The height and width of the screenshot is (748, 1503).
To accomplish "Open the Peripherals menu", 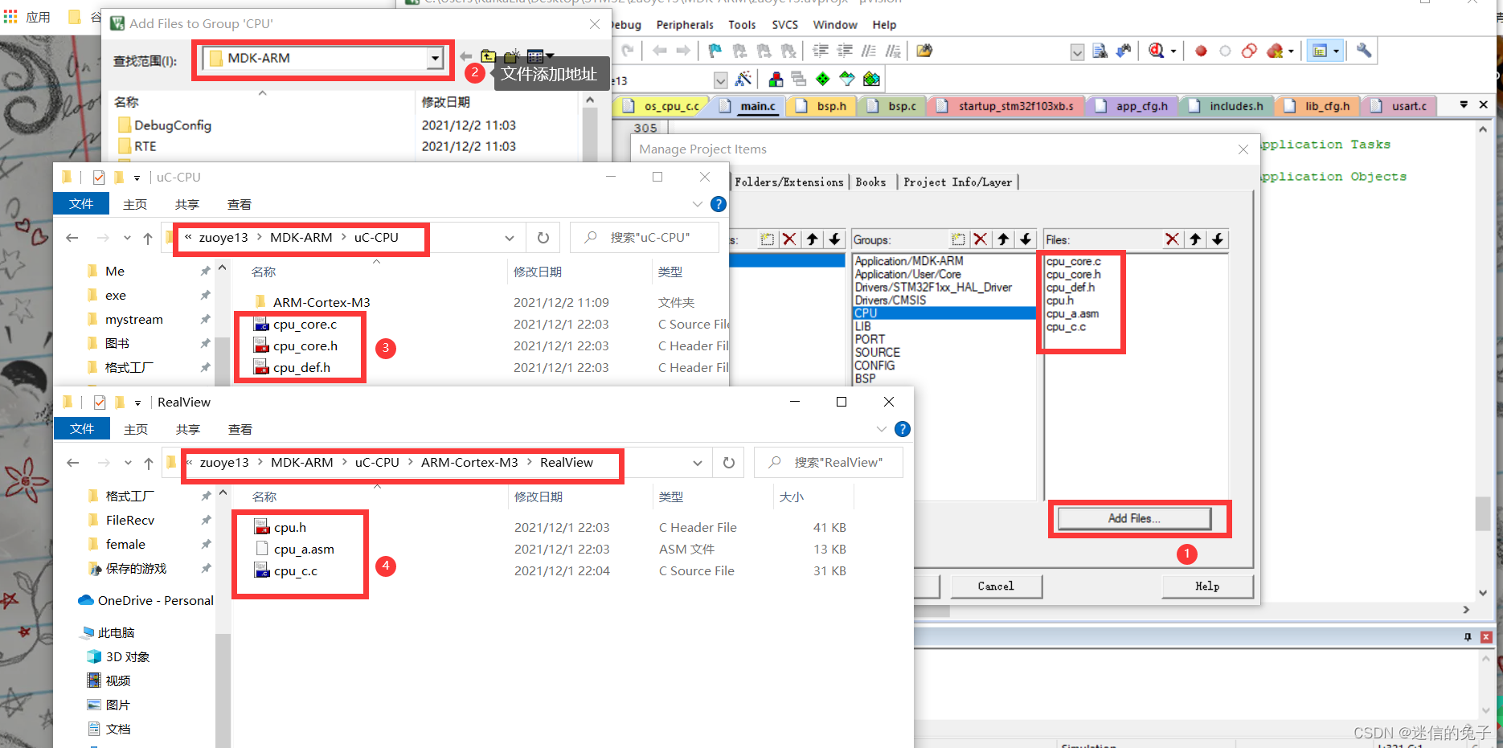I will [x=685, y=25].
